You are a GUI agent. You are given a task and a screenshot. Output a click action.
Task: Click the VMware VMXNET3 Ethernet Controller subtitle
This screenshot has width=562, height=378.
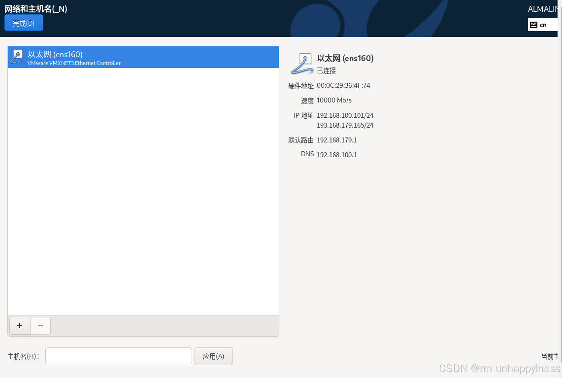[74, 63]
